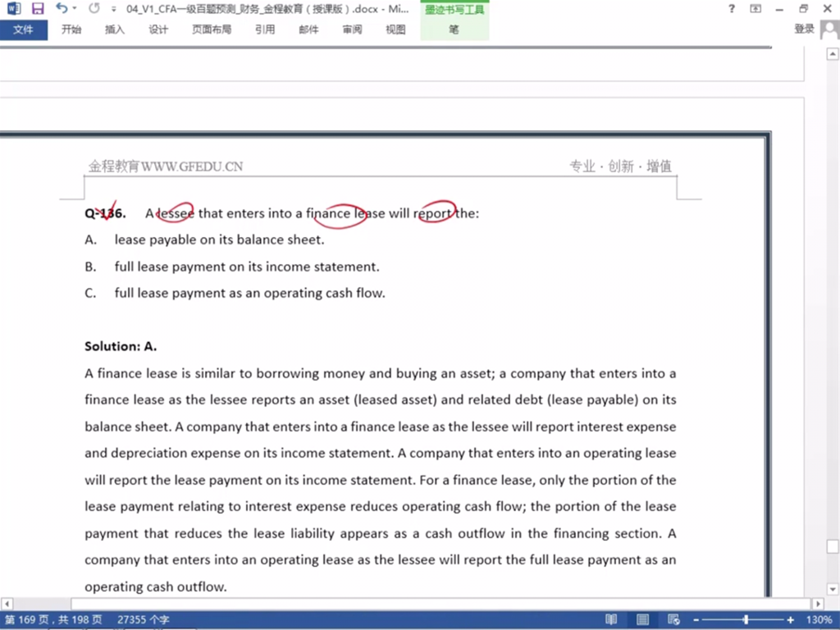Click the zoom in plus button
The width and height of the screenshot is (840, 630).
tap(790, 620)
